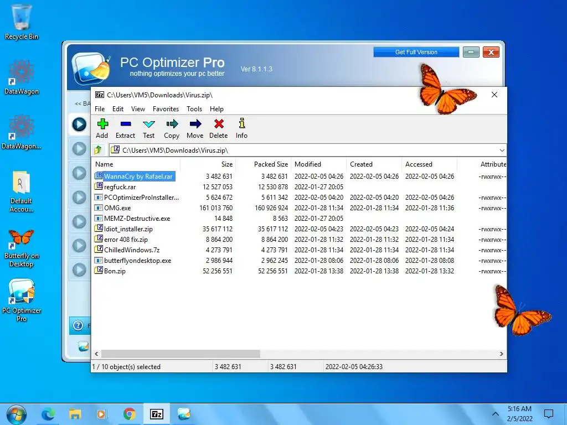
Task: Click the packed size 52 256 551 for Bon.zip
Action: [272, 271]
